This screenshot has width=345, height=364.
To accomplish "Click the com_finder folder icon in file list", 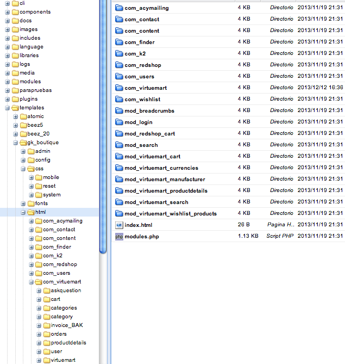I will (x=119, y=42).
